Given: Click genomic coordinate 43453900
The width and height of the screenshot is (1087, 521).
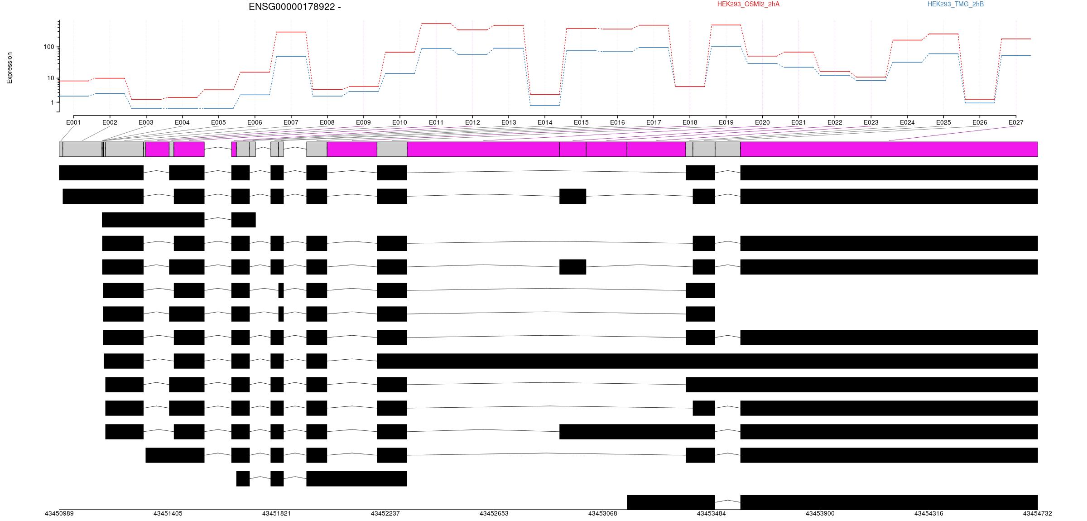Looking at the screenshot, I should [x=820, y=513].
